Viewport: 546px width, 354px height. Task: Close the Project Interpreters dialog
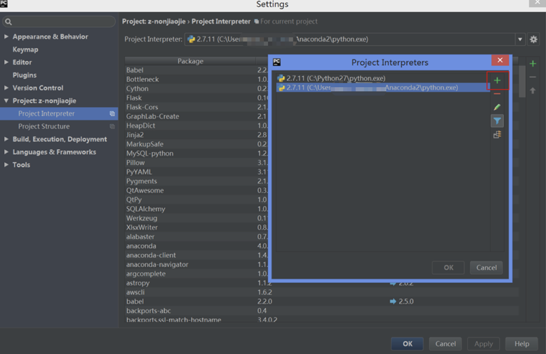(500, 60)
